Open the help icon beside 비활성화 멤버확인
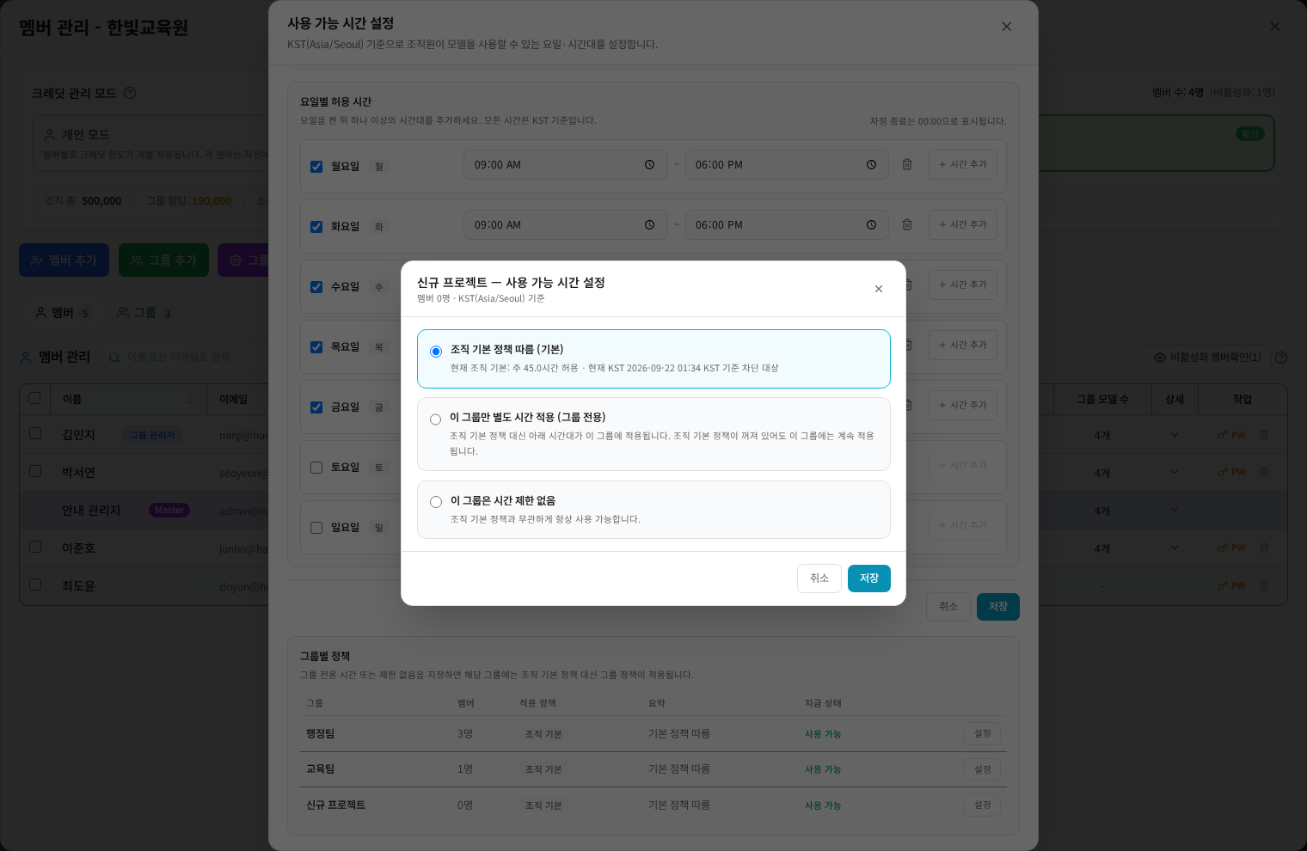 click(1281, 358)
